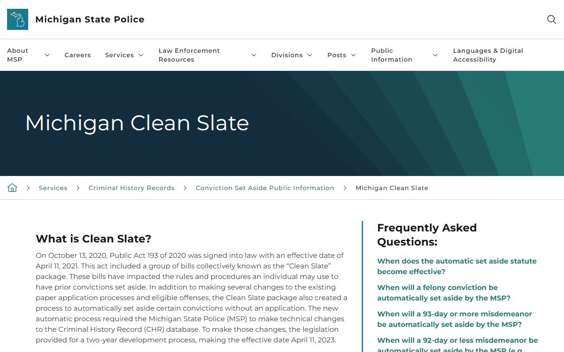
Task: Open Languages & Digital Accessibility
Action: click(x=488, y=55)
